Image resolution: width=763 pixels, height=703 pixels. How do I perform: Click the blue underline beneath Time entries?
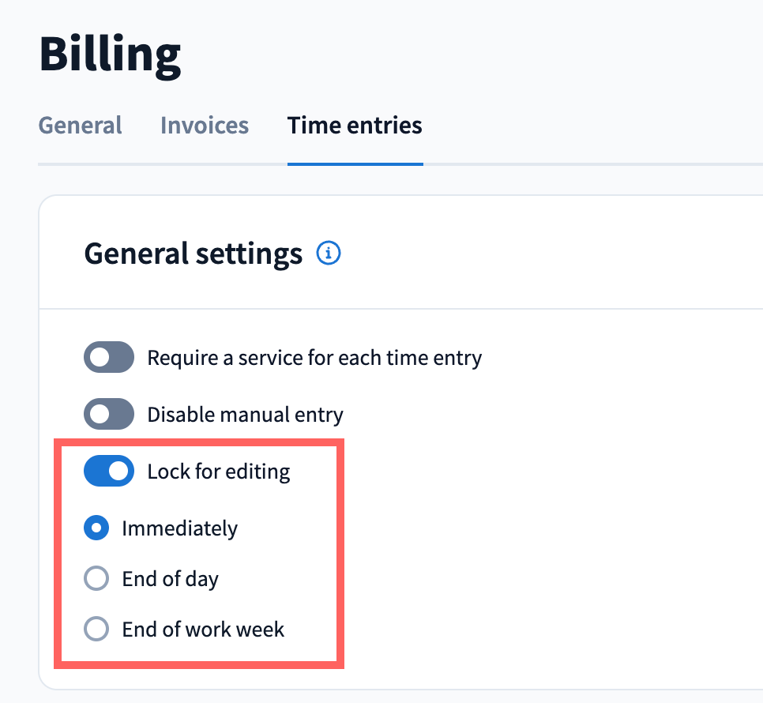pos(355,164)
